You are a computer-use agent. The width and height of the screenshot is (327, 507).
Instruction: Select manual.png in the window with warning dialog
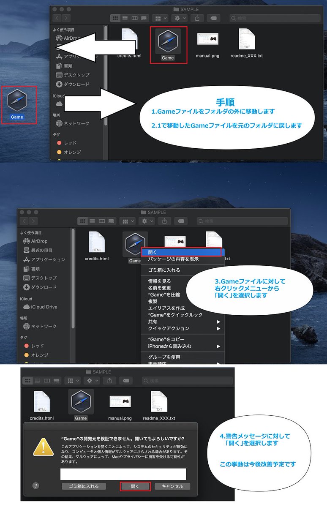click(120, 402)
